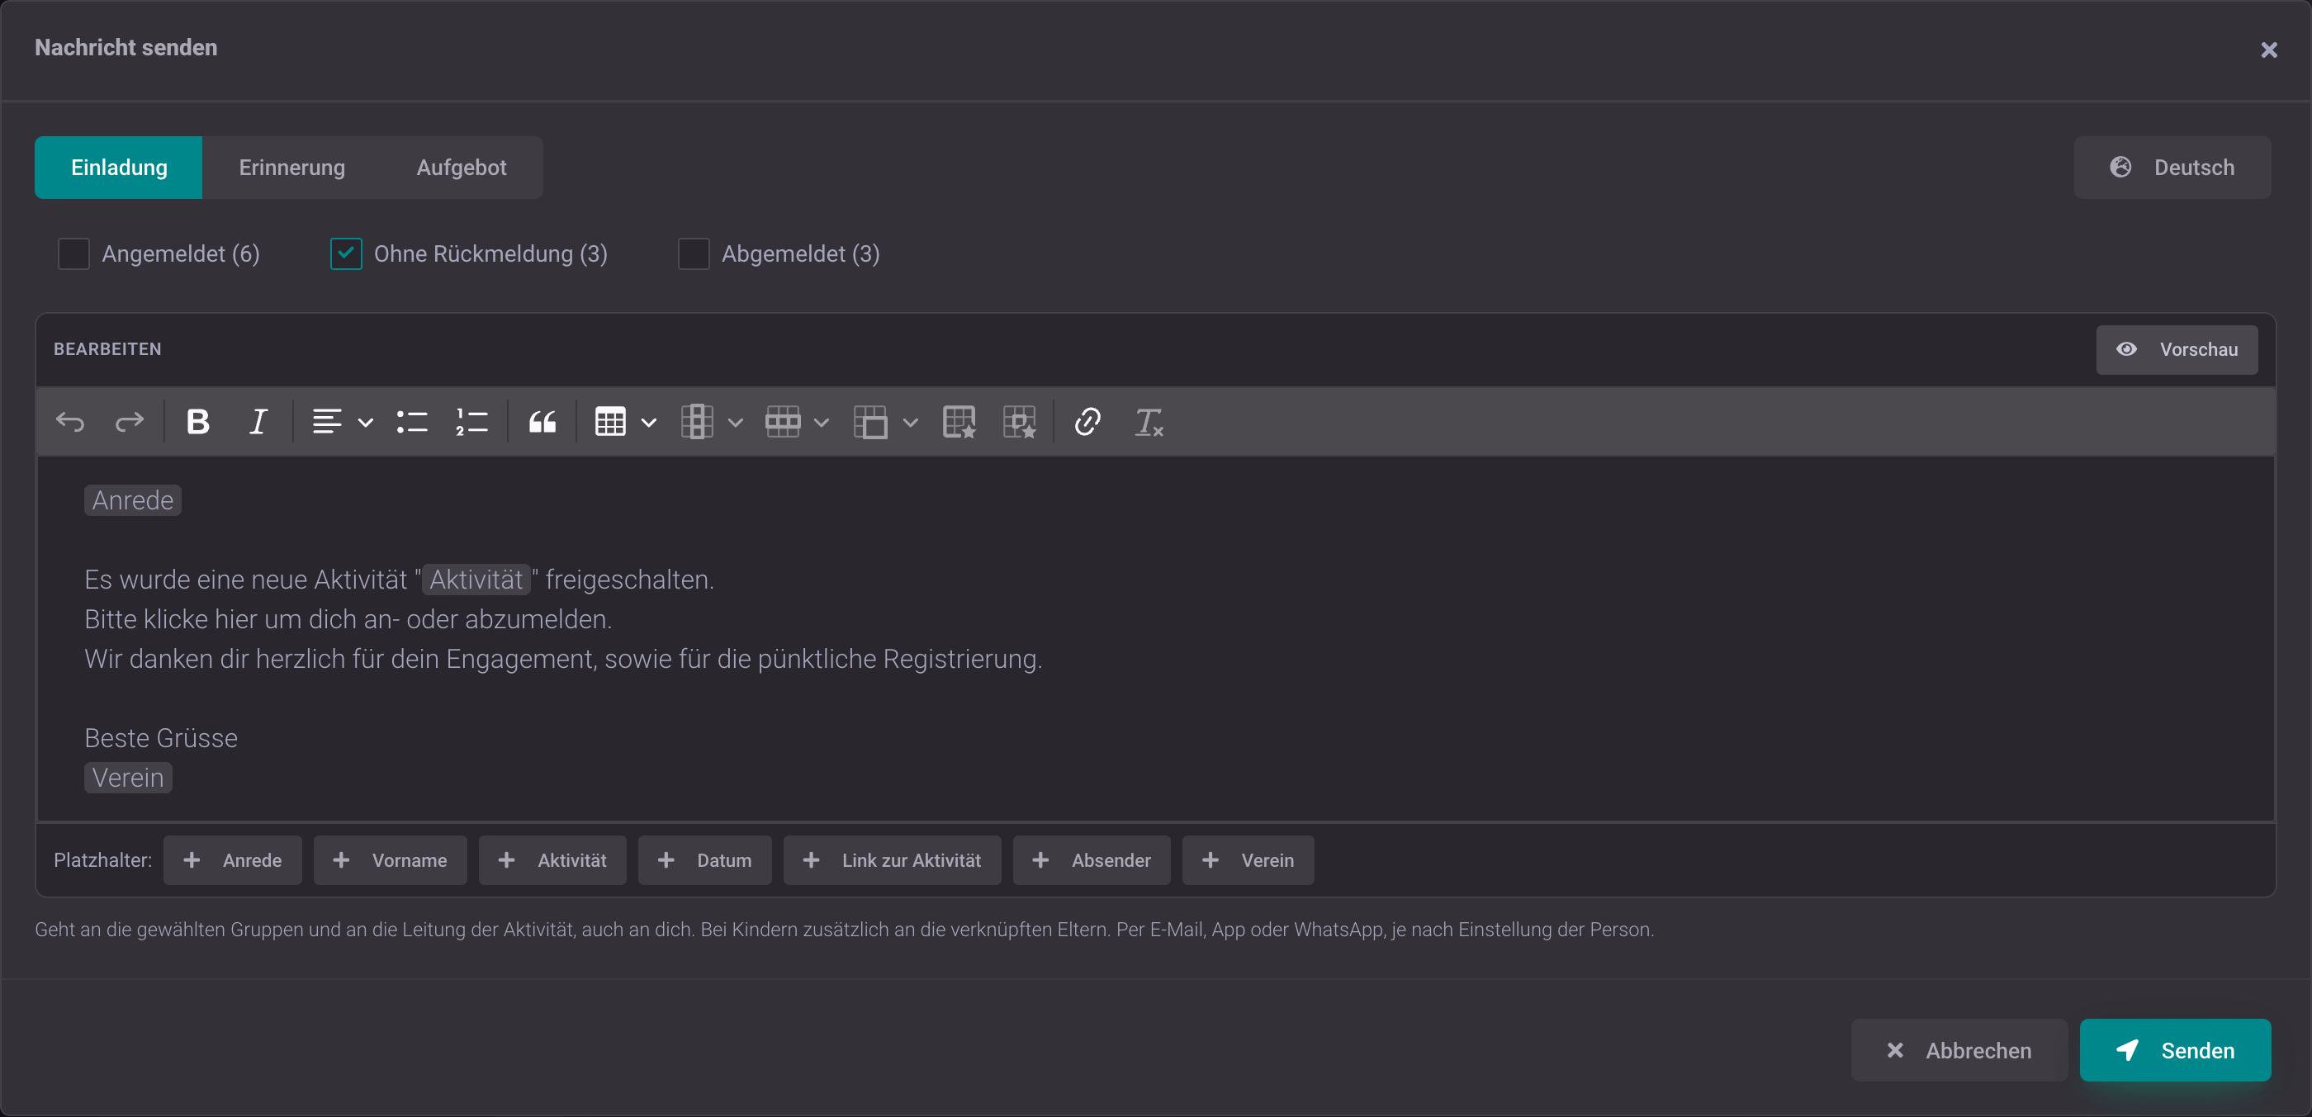Switch to the Aufgebot tab
The image size is (2312, 1117).
pyautogui.click(x=462, y=168)
